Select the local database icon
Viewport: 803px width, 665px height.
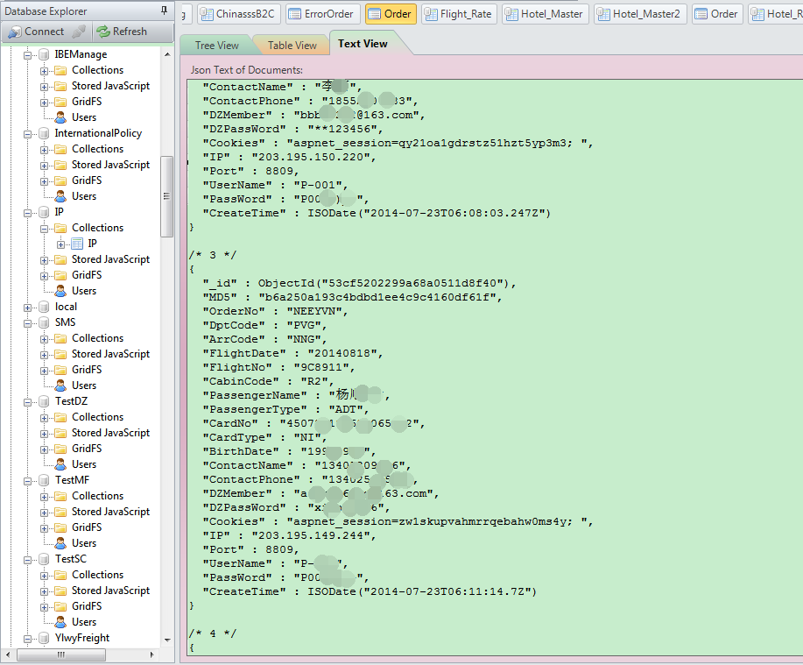(x=44, y=307)
